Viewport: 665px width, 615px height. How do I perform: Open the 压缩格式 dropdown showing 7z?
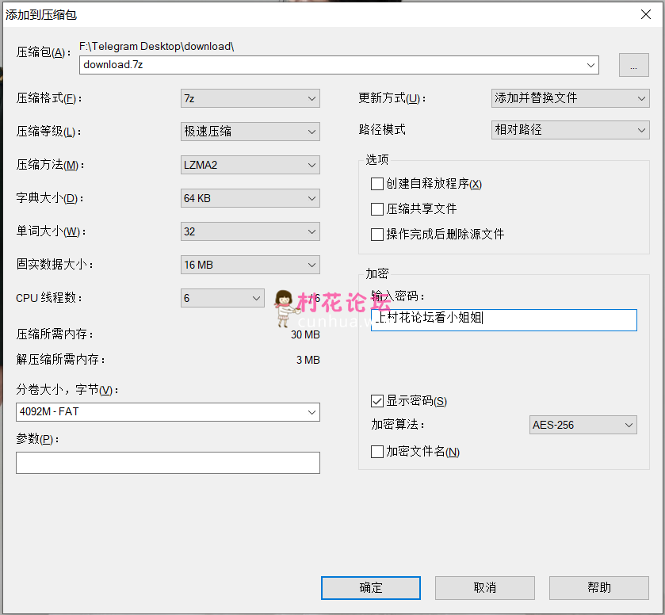[250, 98]
